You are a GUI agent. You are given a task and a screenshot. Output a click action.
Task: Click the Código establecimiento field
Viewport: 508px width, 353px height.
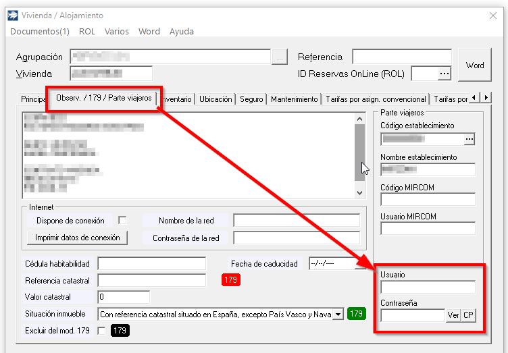tap(422, 139)
